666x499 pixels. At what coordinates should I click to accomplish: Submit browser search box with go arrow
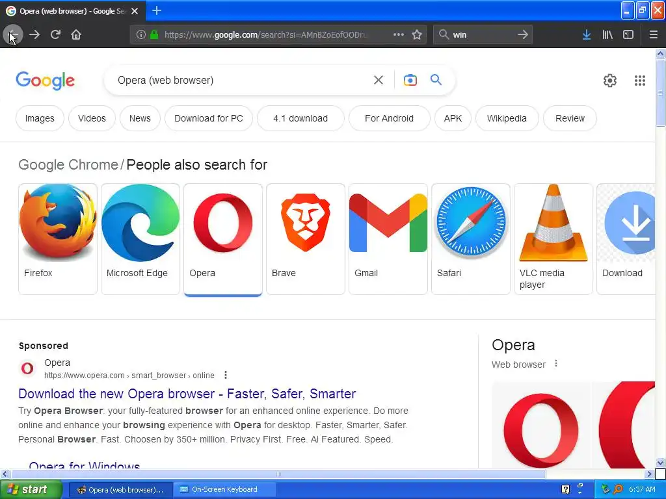523,35
